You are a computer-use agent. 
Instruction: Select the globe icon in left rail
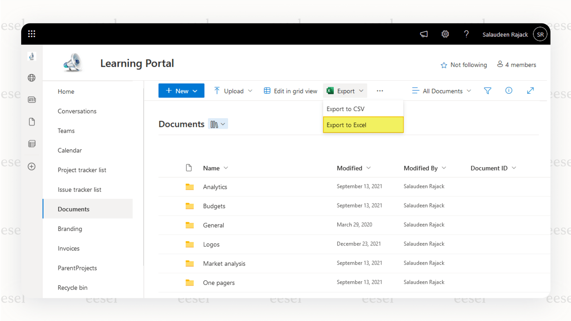click(32, 78)
